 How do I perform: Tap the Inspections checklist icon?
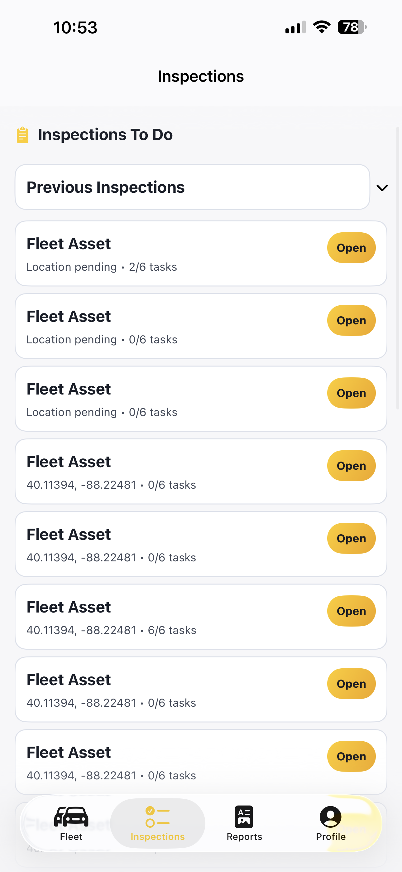[157, 816]
